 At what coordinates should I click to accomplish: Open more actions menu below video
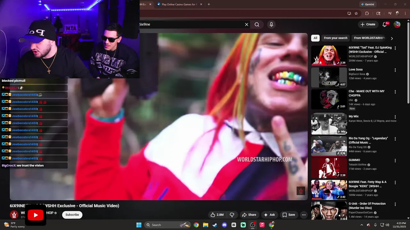click(x=304, y=215)
